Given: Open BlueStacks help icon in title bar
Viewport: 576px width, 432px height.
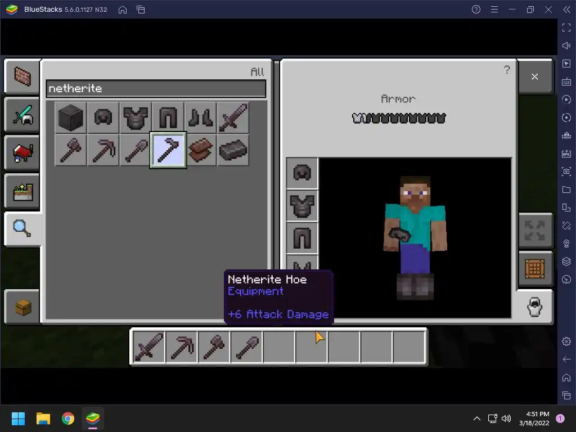Looking at the screenshot, I should [x=476, y=10].
